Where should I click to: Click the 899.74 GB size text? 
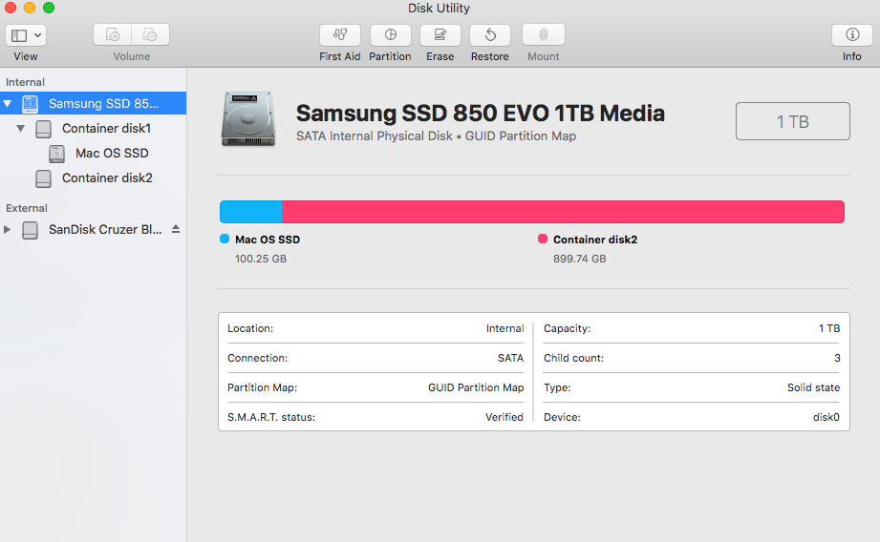580,259
